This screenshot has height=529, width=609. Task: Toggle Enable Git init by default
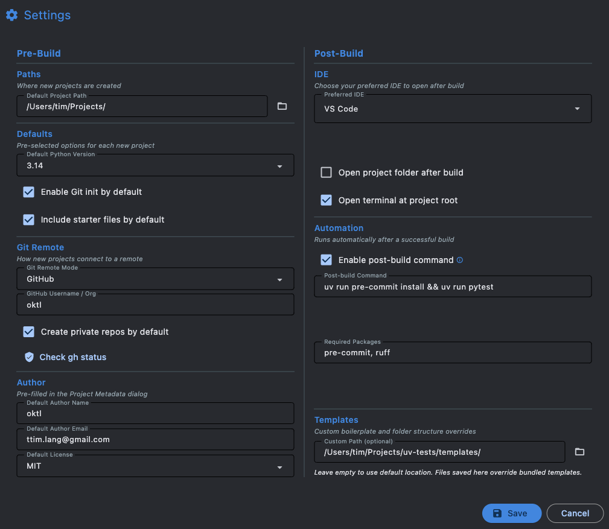(28, 192)
